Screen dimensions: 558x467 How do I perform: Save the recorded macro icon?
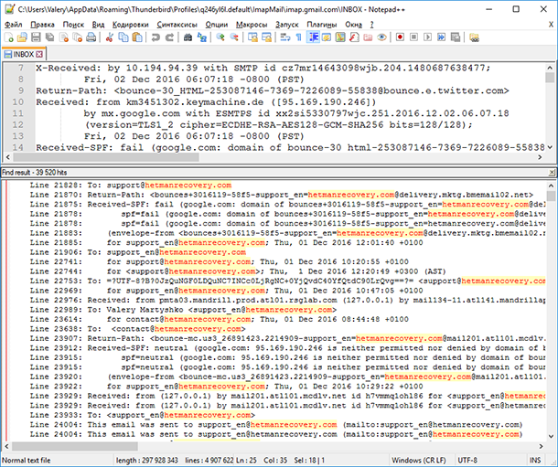pyautogui.click(x=456, y=37)
